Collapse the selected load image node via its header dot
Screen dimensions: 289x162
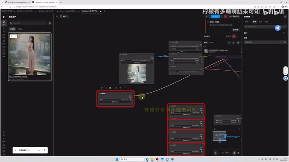coord(99,93)
